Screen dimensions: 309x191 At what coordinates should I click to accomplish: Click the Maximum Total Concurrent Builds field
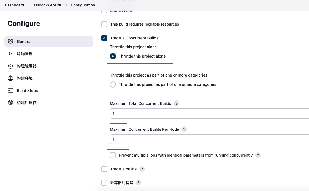209,114
